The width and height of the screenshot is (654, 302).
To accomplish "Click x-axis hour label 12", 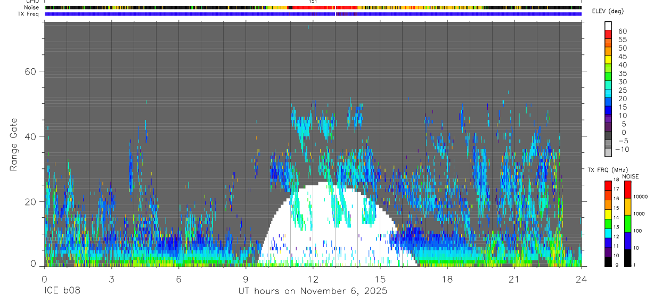I will pyautogui.click(x=313, y=279).
